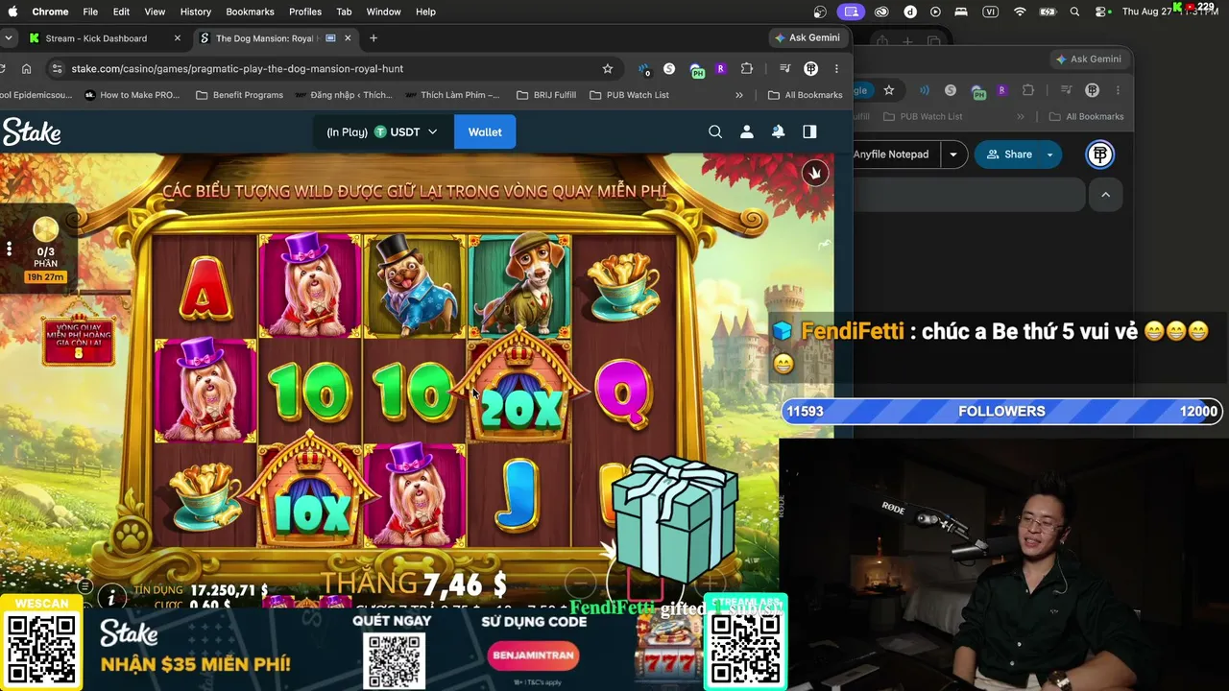View site information icon in address bar

pyautogui.click(x=57, y=69)
